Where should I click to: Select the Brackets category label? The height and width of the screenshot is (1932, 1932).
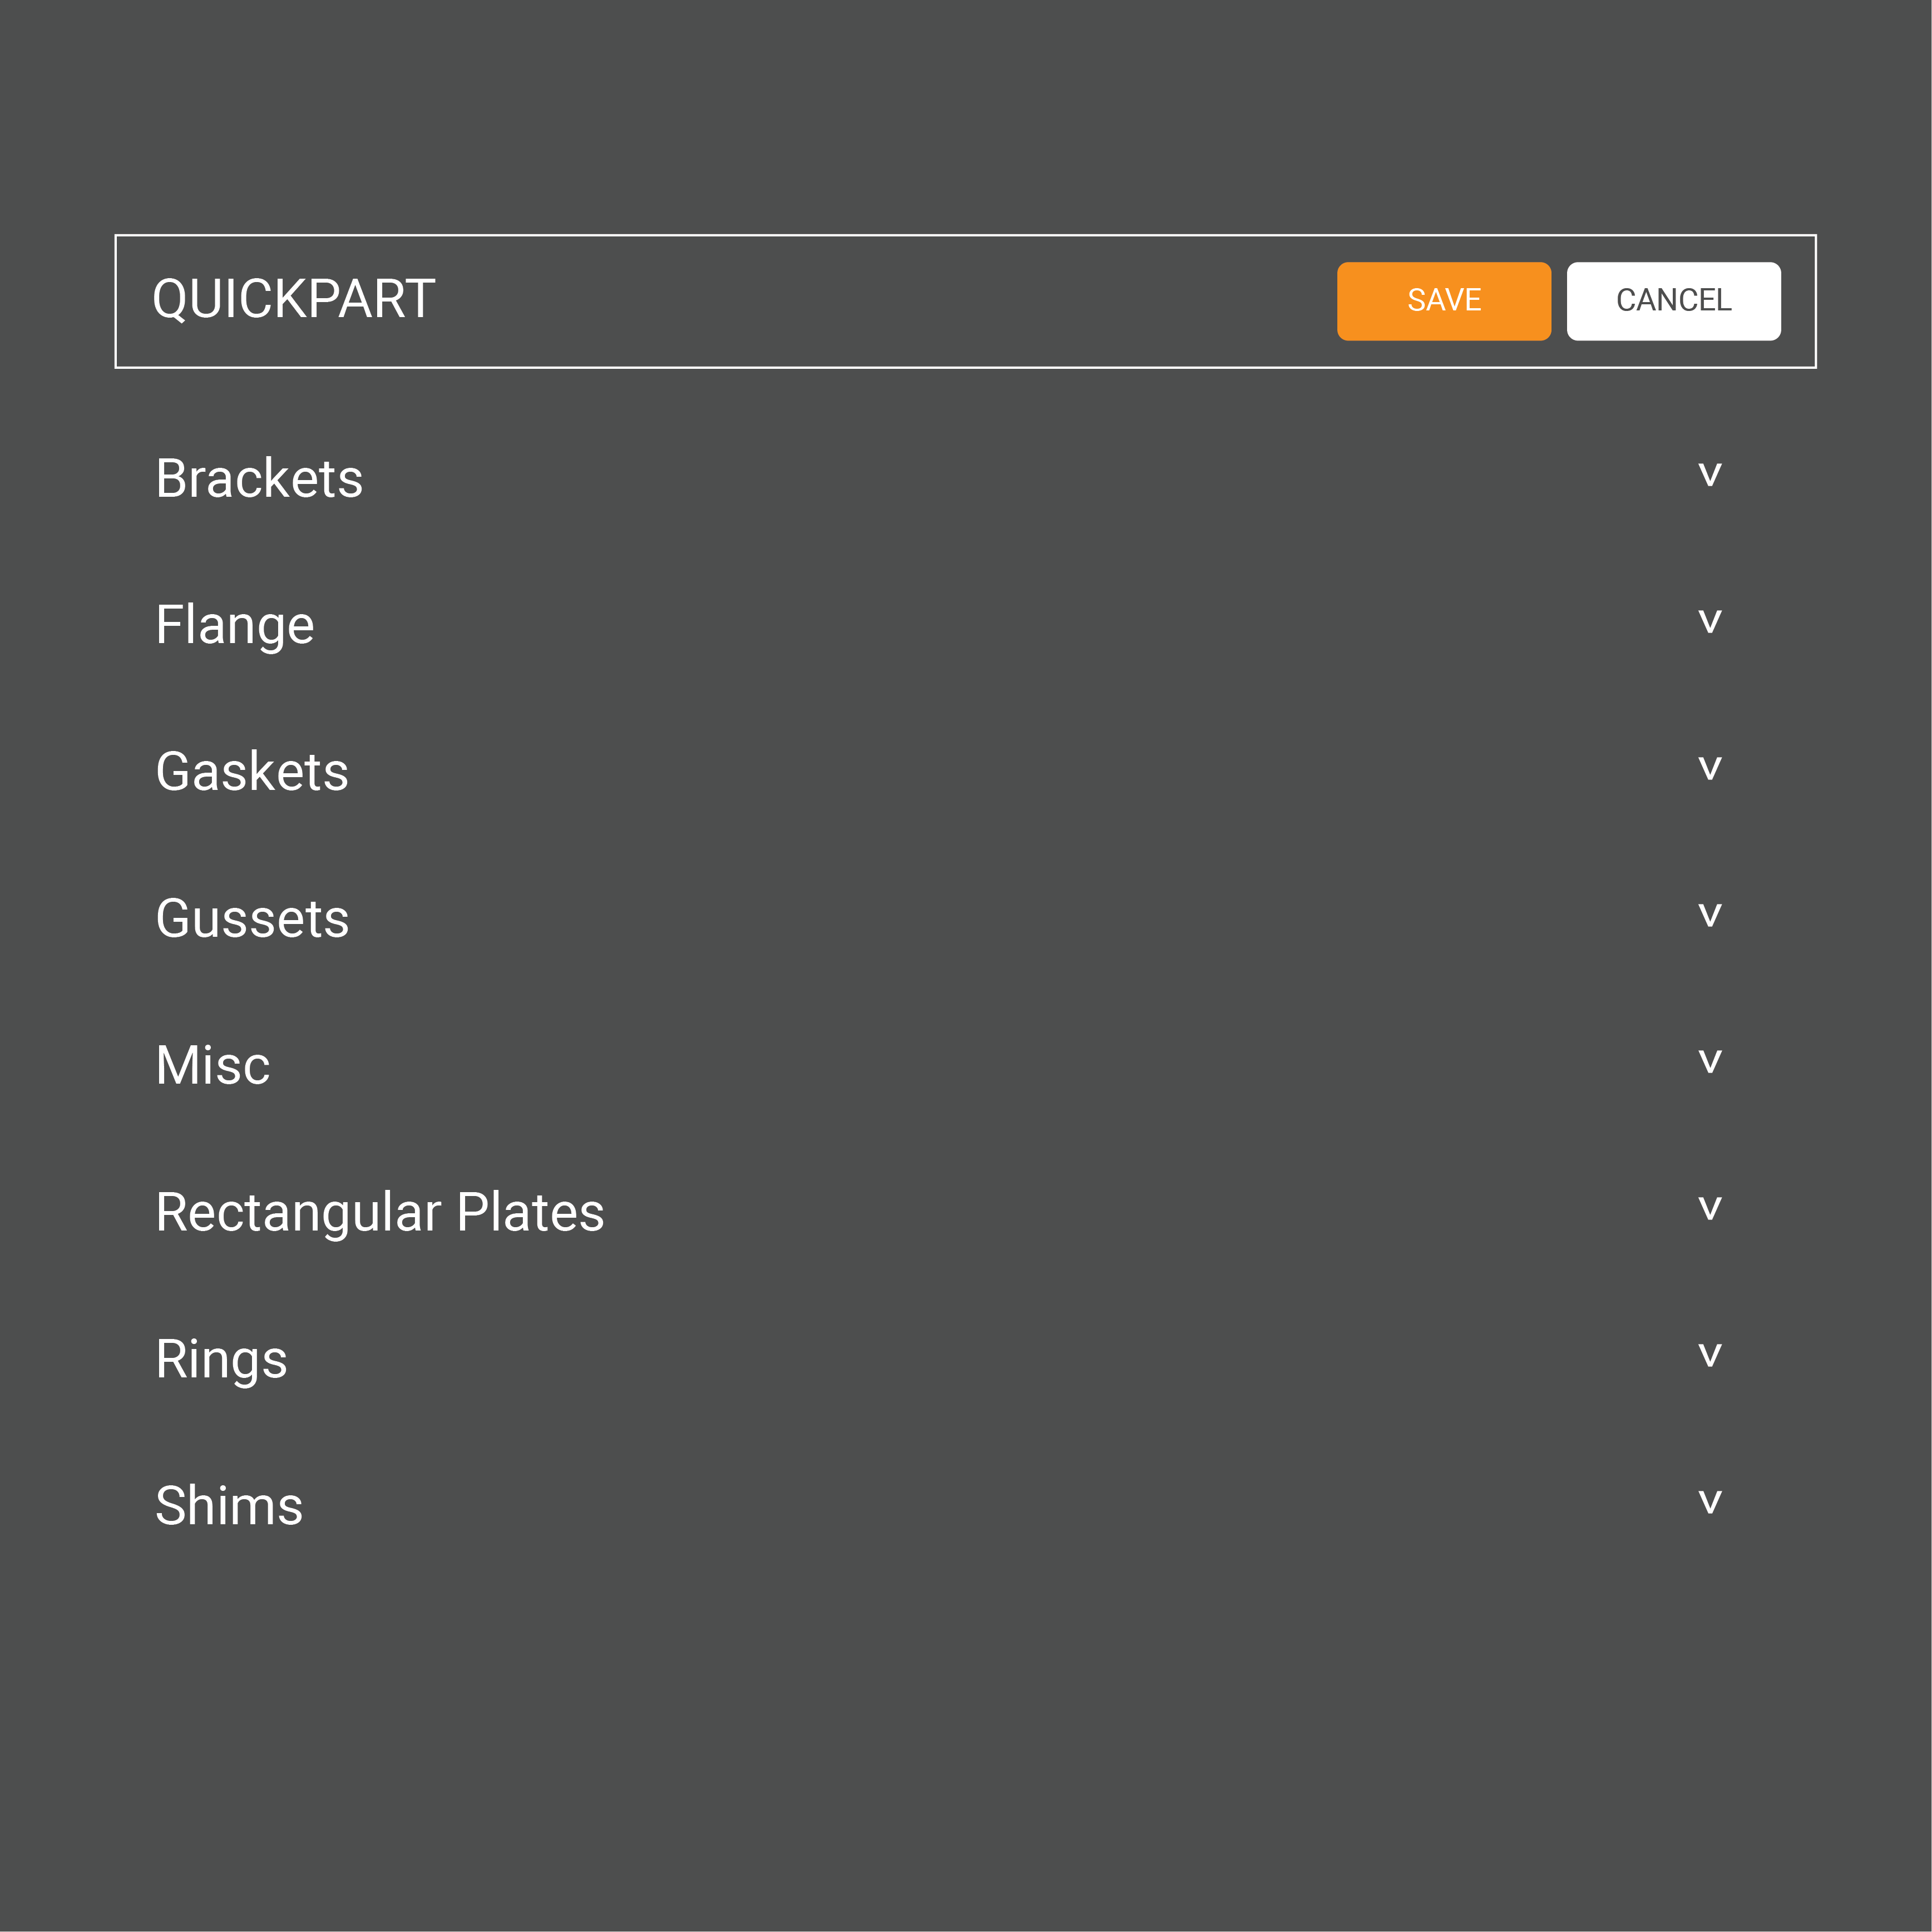click(x=259, y=478)
